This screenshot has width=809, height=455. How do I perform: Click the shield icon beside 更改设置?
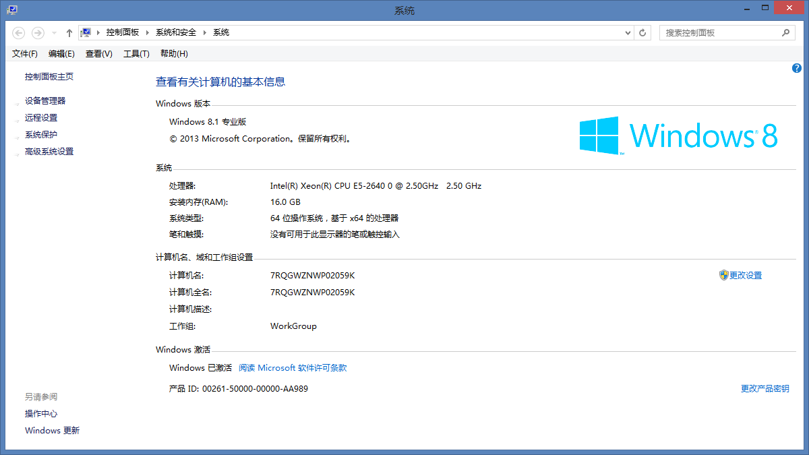pos(723,275)
